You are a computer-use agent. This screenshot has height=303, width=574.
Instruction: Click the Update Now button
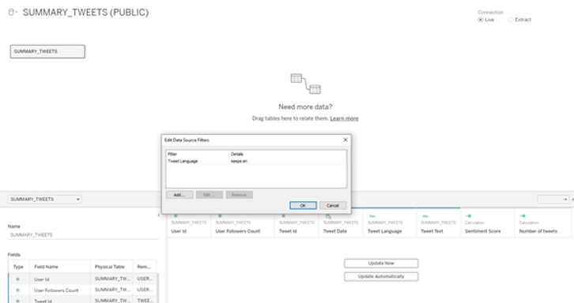tap(381, 264)
